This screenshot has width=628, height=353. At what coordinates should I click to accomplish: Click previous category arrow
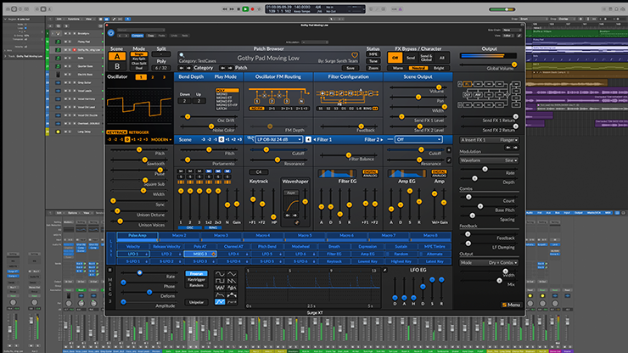[x=182, y=68]
